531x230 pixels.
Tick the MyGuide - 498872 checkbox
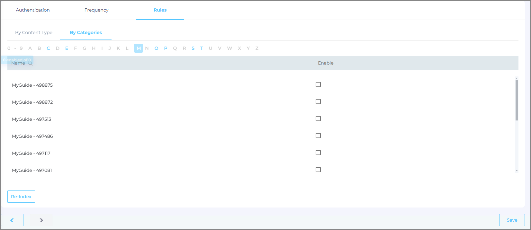pos(318,102)
